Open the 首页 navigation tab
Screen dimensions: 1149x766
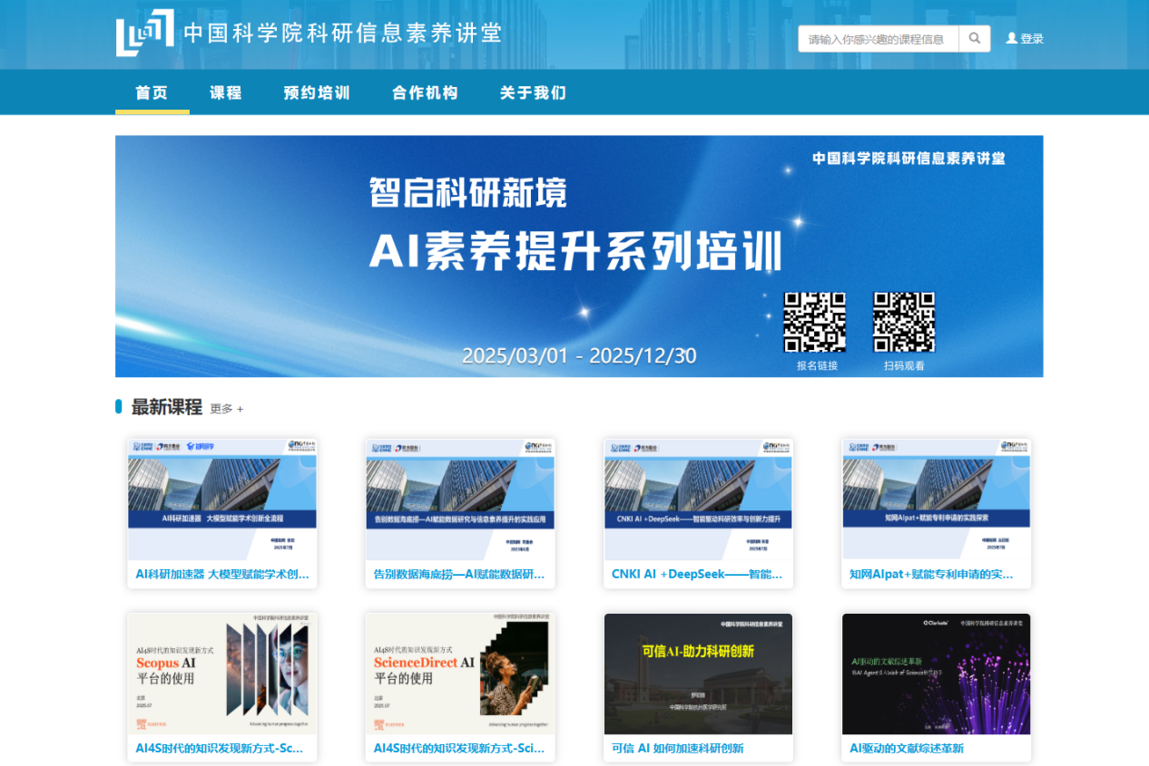(x=152, y=92)
